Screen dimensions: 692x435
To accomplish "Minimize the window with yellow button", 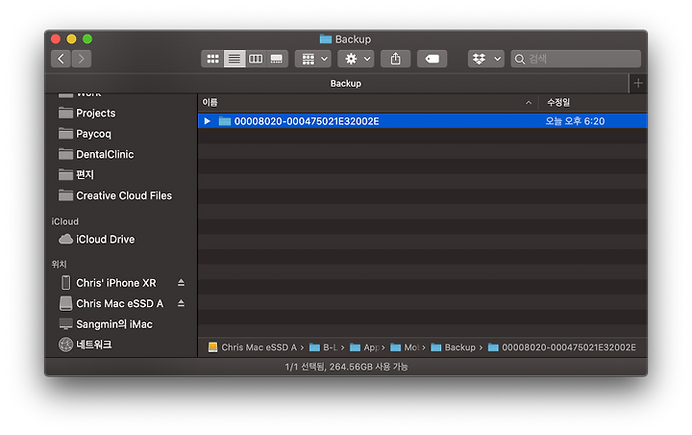I will (71, 38).
